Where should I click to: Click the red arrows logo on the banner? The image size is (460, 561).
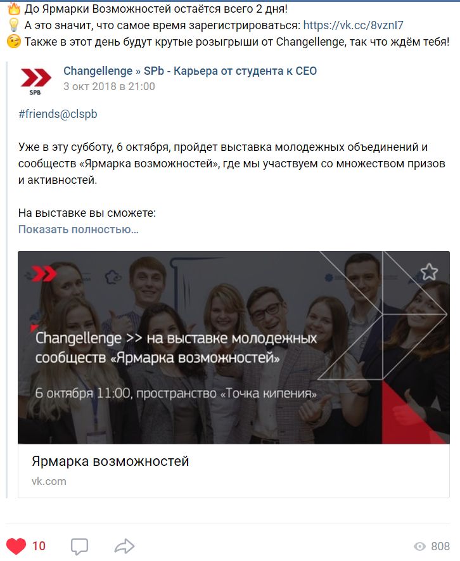(x=44, y=274)
